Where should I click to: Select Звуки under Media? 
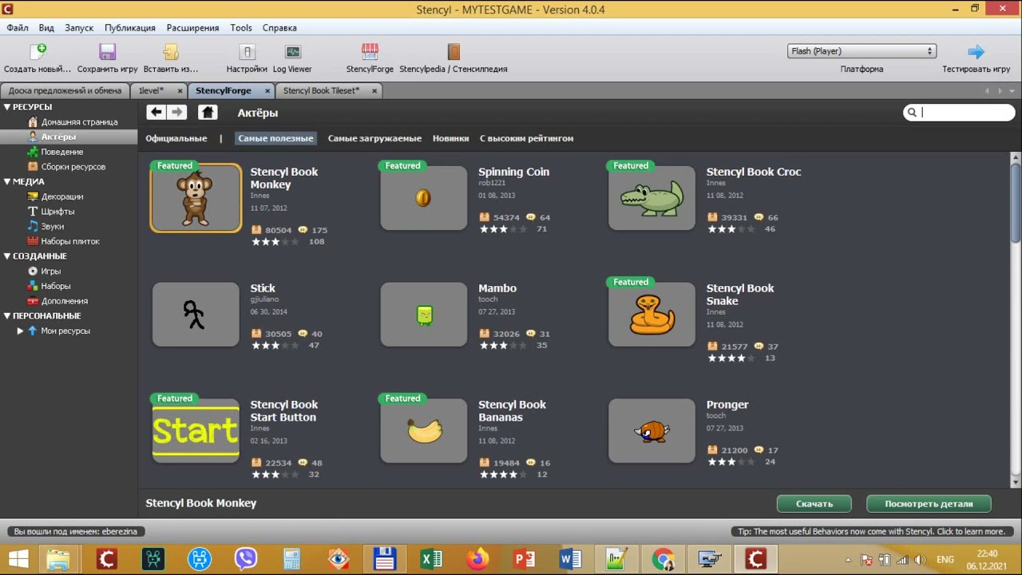(52, 226)
